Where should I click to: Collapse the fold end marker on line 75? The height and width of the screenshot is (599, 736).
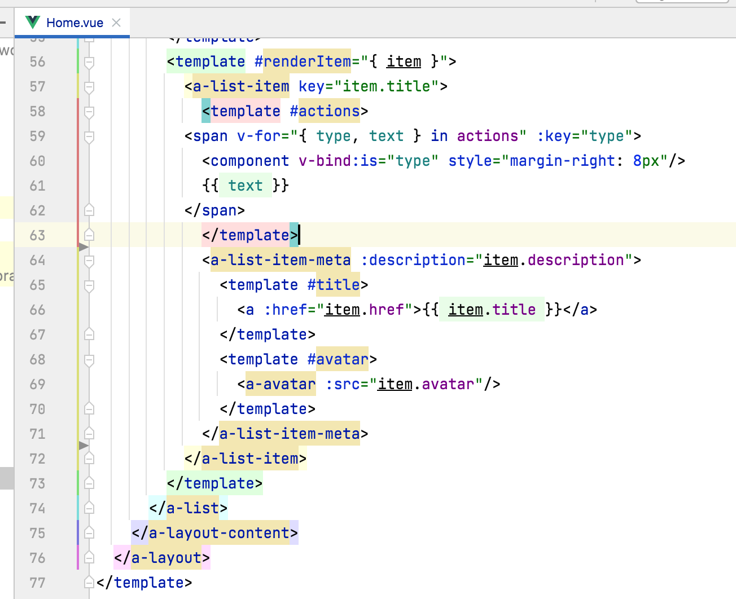(x=89, y=533)
